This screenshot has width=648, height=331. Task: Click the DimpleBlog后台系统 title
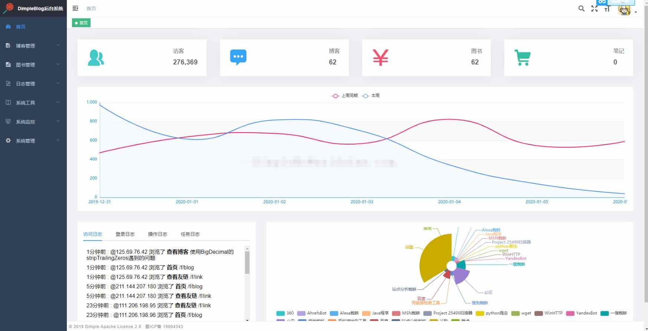tap(40, 9)
